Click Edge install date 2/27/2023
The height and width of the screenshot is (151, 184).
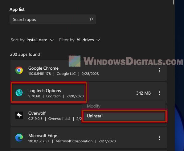tap(107, 141)
